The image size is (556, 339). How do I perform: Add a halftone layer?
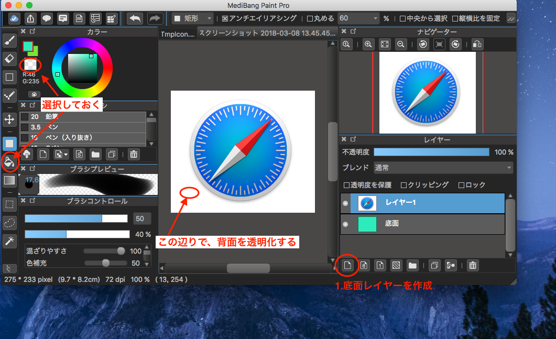[x=397, y=265]
